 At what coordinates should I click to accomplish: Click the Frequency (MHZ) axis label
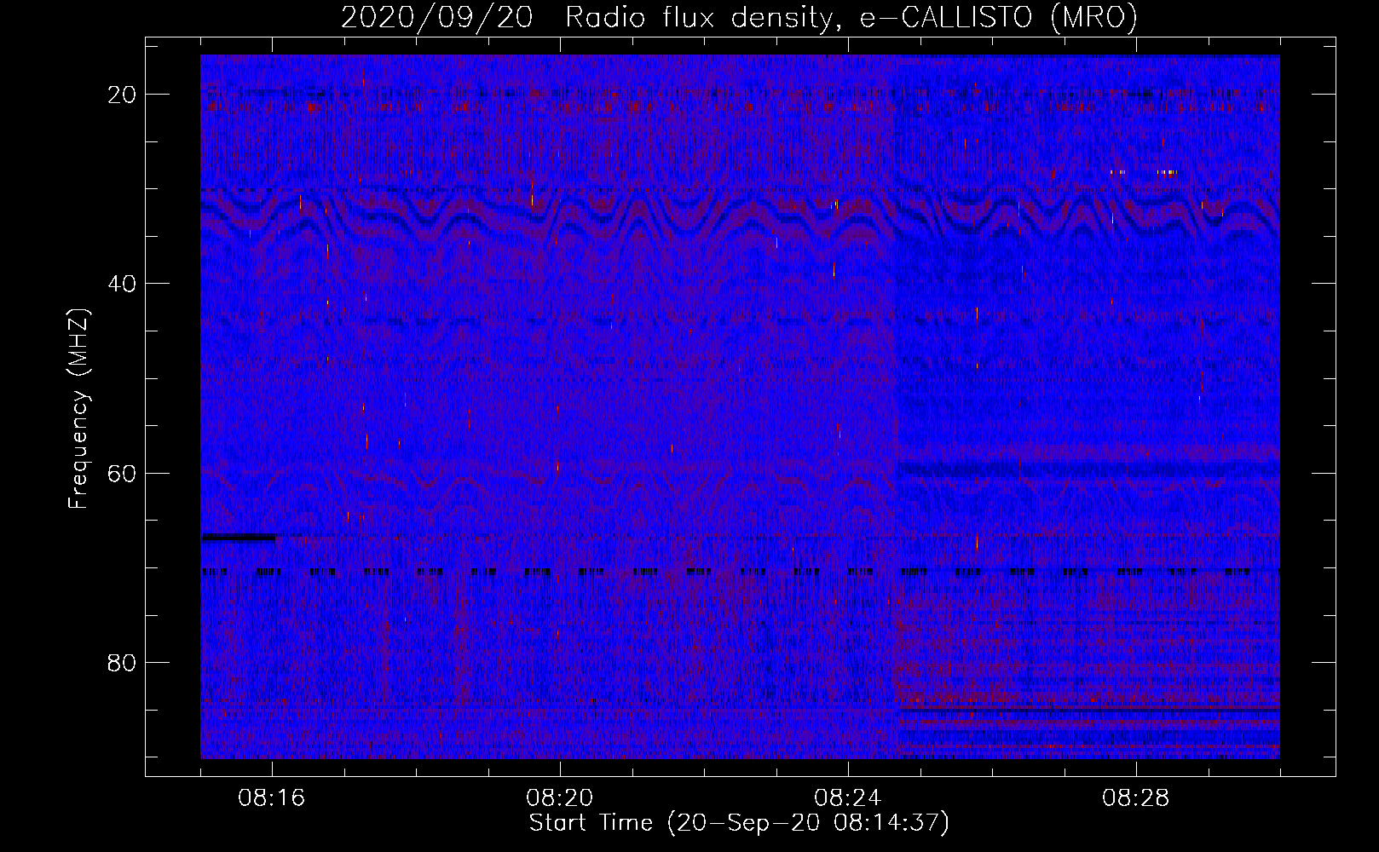click(x=78, y=409)
